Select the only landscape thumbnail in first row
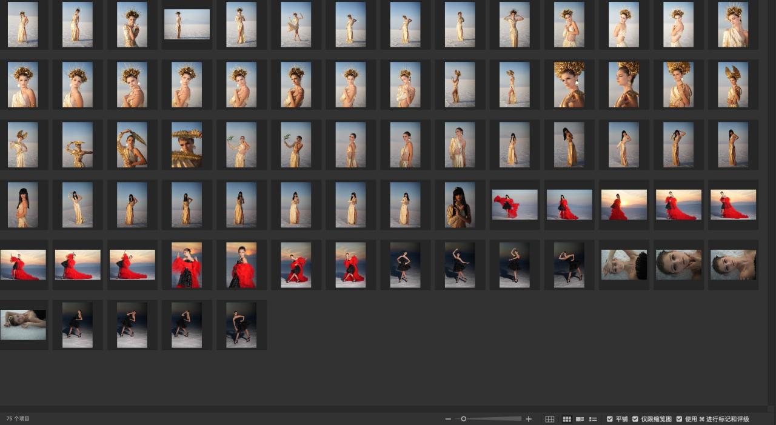Screen dimensions: 776x425 pos(187,24)
